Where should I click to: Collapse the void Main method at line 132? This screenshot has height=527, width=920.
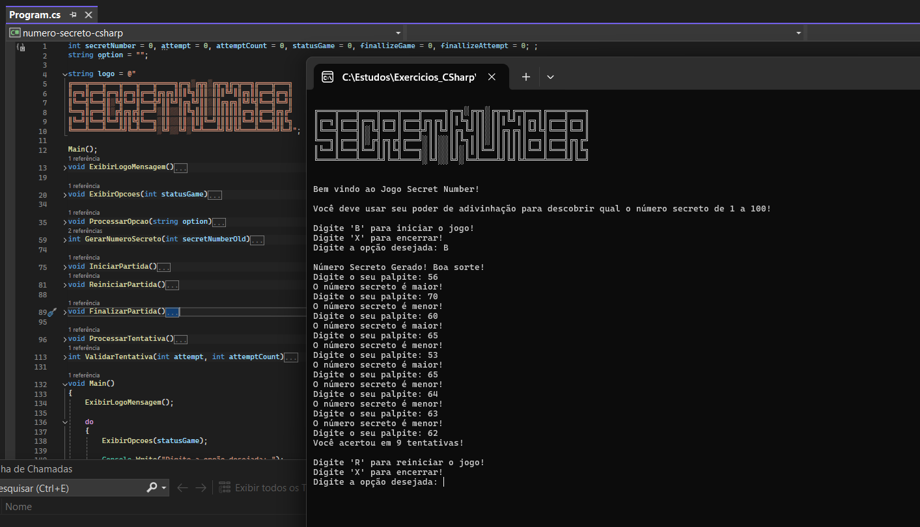[64, 384]
